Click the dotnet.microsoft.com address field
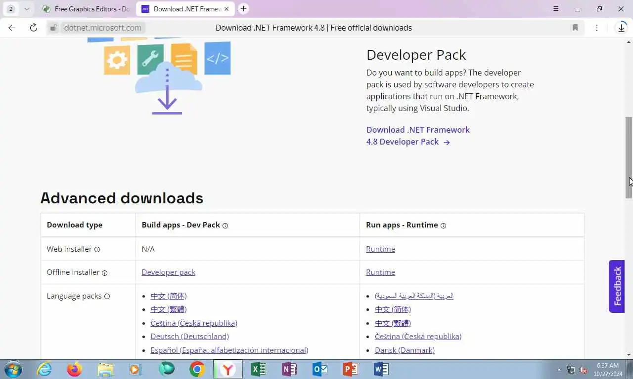Viewport: 633px width, 379px height. (102, 28)
